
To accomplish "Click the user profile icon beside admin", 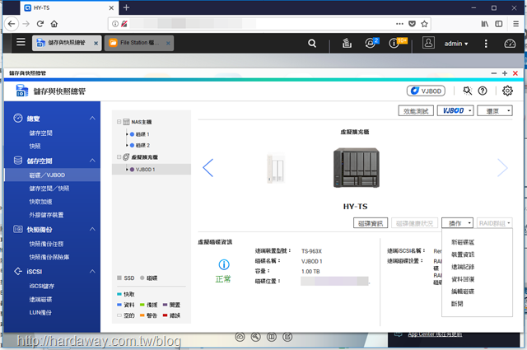I will tap(428, 43).
